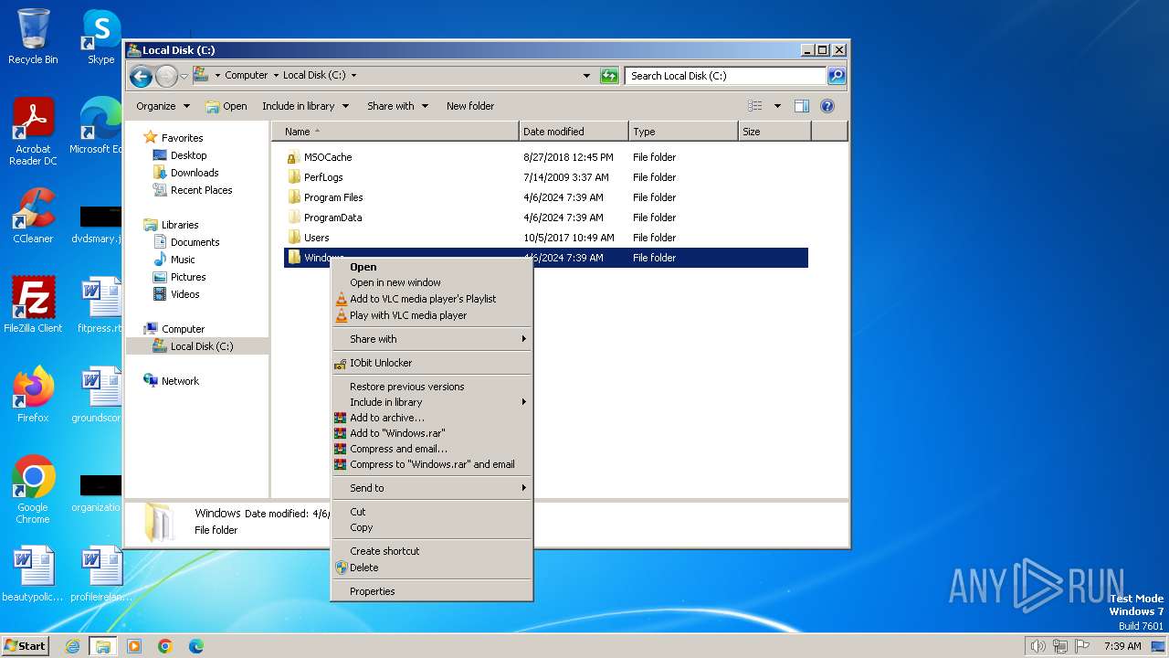Select the PerfLogs folder icon
The height and width of the screenshot is (658, 1169).
(x=293, y=177)
